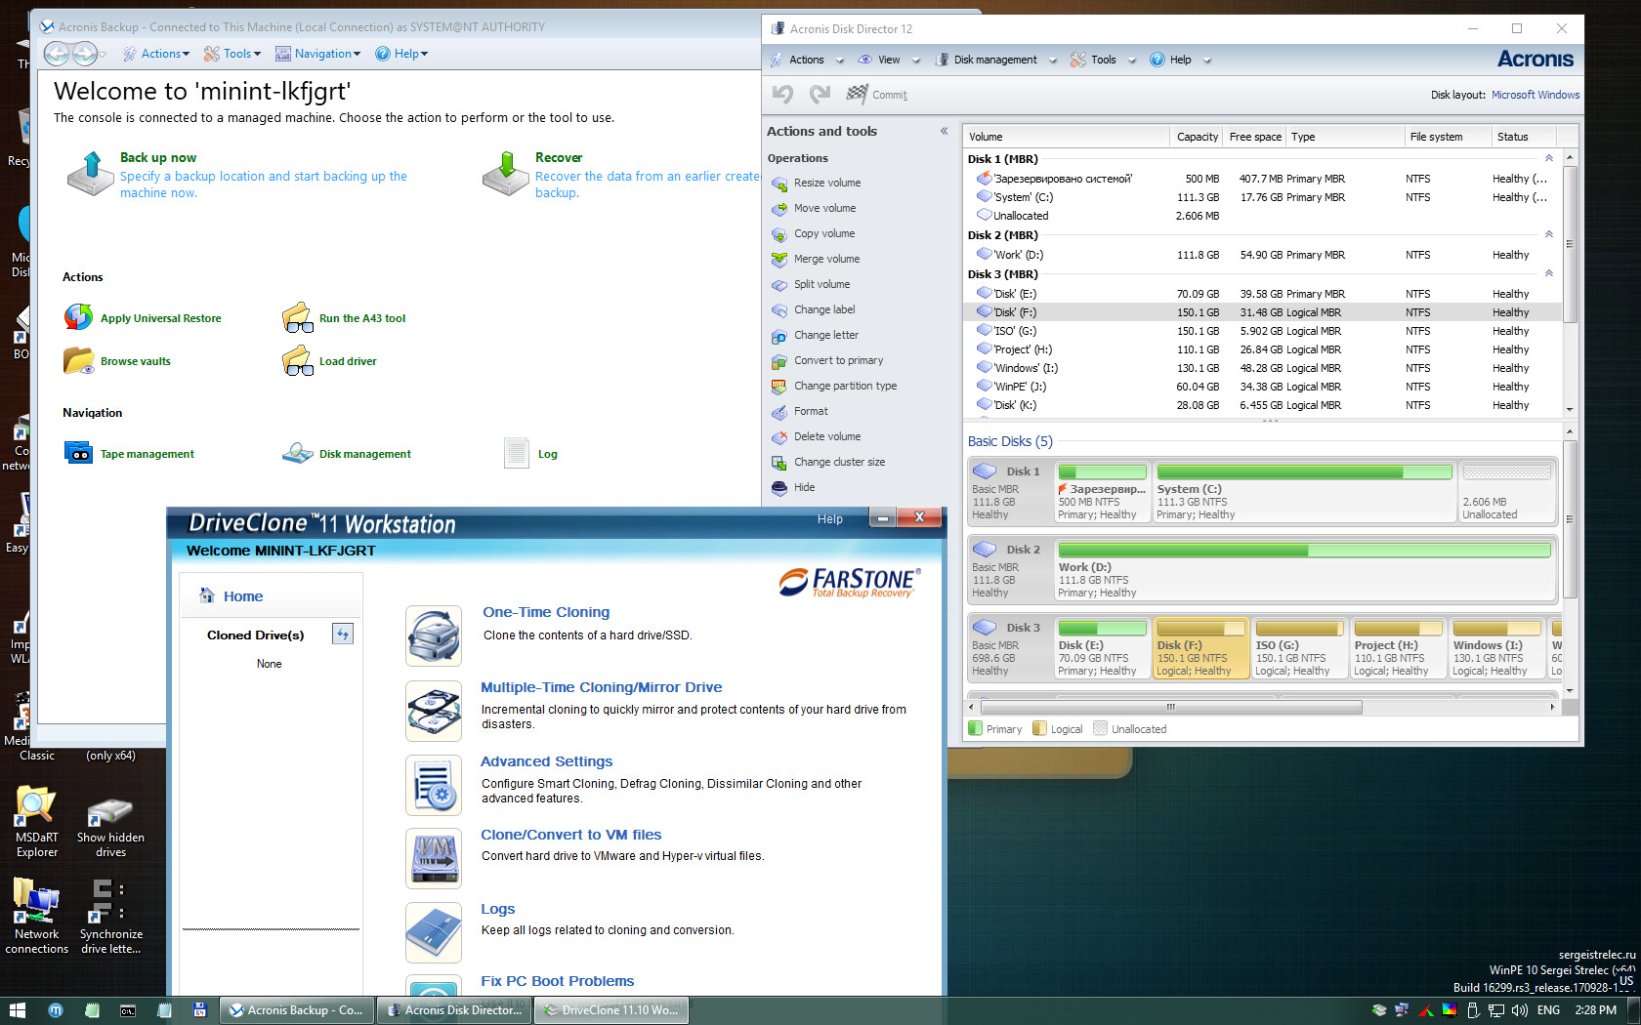Click the Load driver icon

coord(297,360)
